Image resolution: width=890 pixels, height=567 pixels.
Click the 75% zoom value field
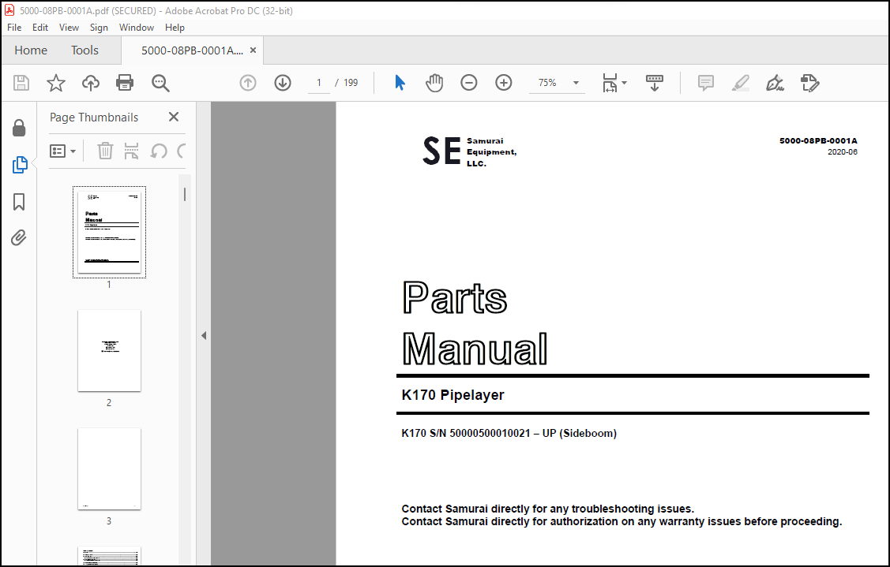coord(547,83)
